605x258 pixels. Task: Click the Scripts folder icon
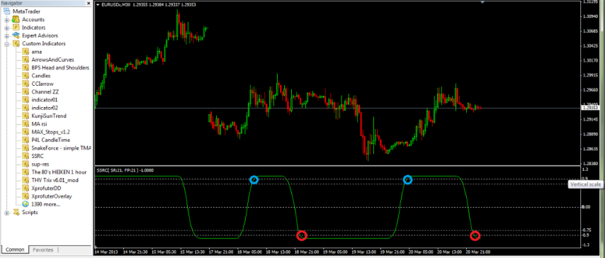tap(16, 212)
